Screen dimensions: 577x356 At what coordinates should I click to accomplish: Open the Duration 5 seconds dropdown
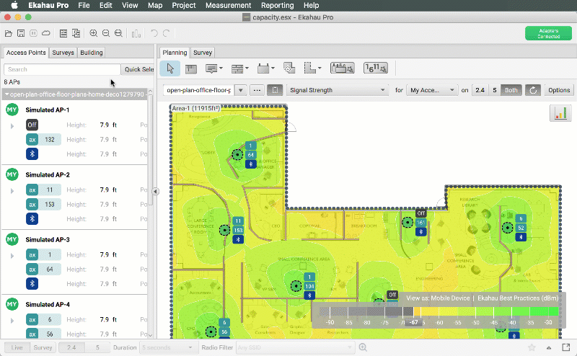pos(167,347)
